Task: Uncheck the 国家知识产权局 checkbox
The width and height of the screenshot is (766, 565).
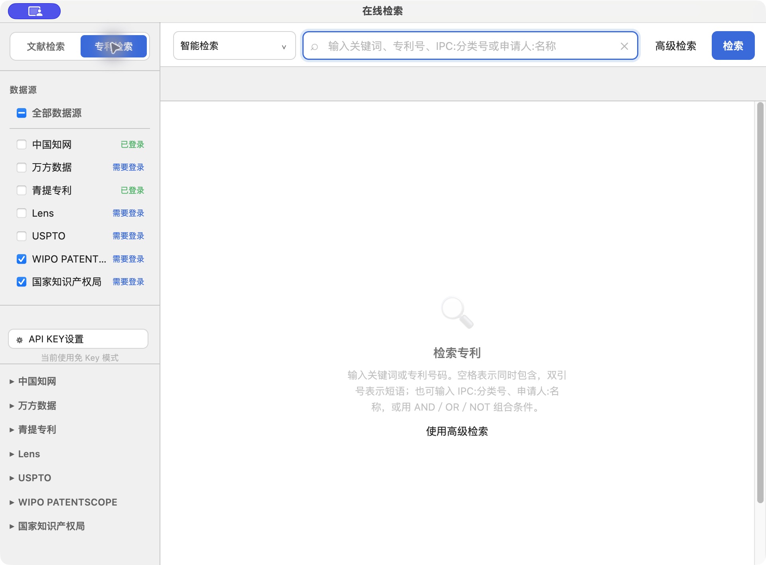Action: (22, 282)
